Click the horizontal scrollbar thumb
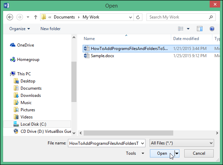 [x=128, y=133]
